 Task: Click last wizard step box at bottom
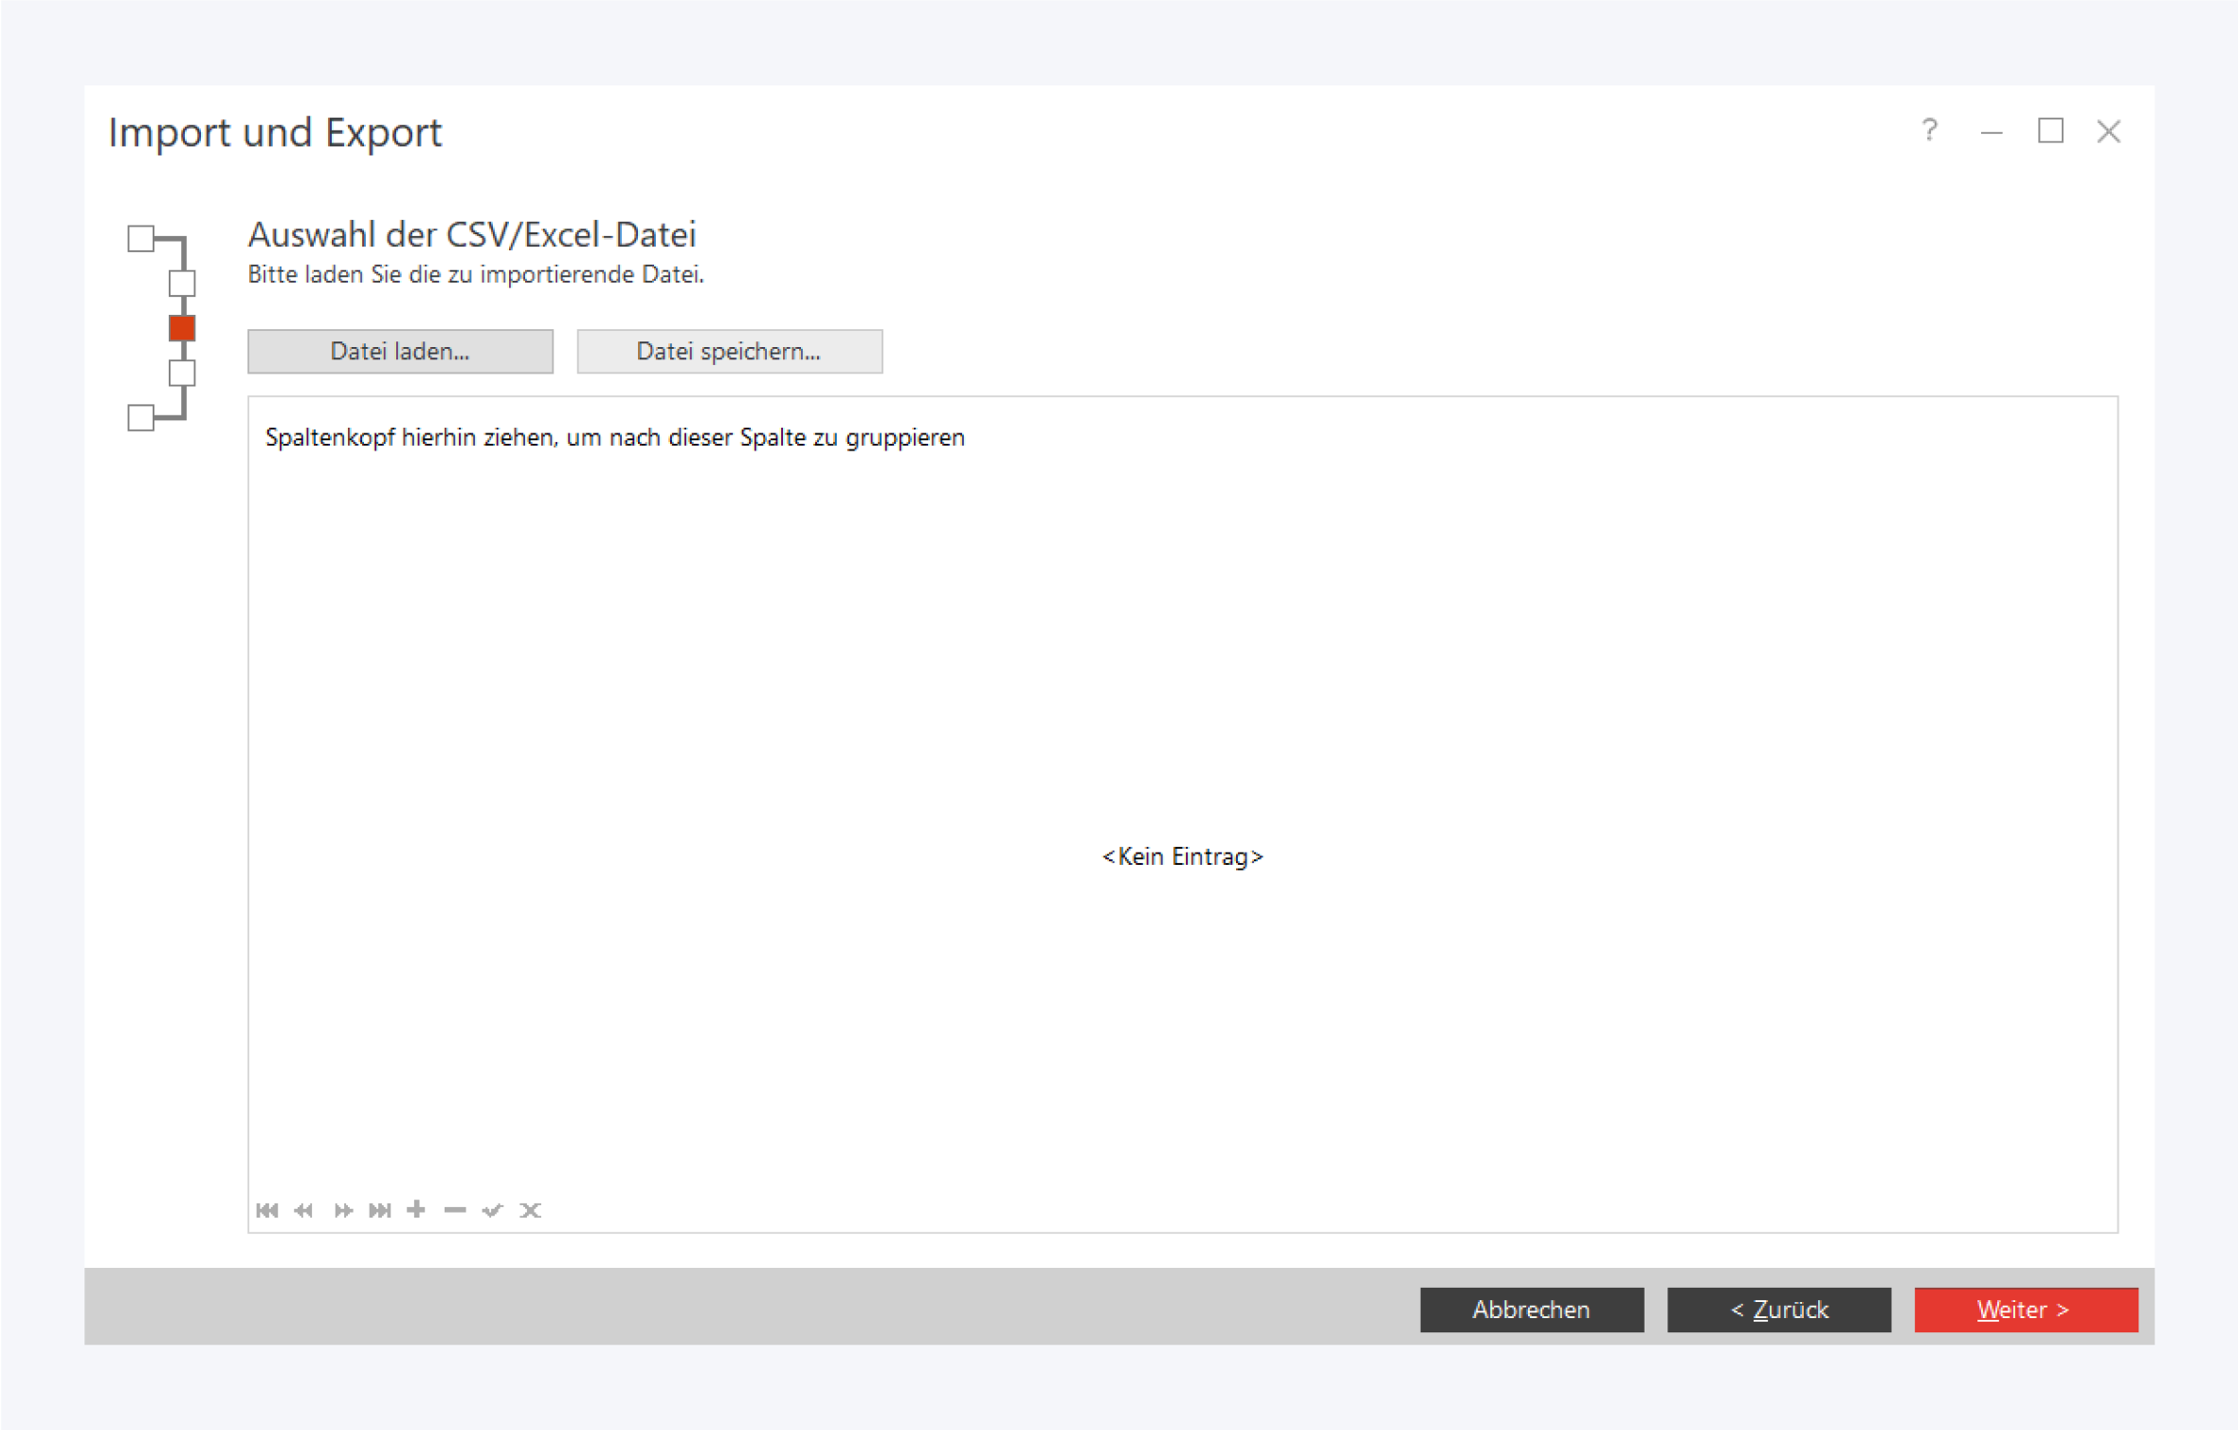[x=141, y=417]
